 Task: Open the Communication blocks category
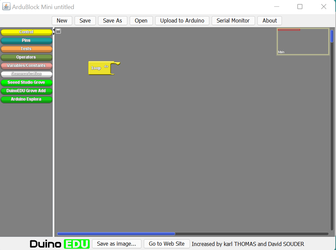click(x=26, y=74)
